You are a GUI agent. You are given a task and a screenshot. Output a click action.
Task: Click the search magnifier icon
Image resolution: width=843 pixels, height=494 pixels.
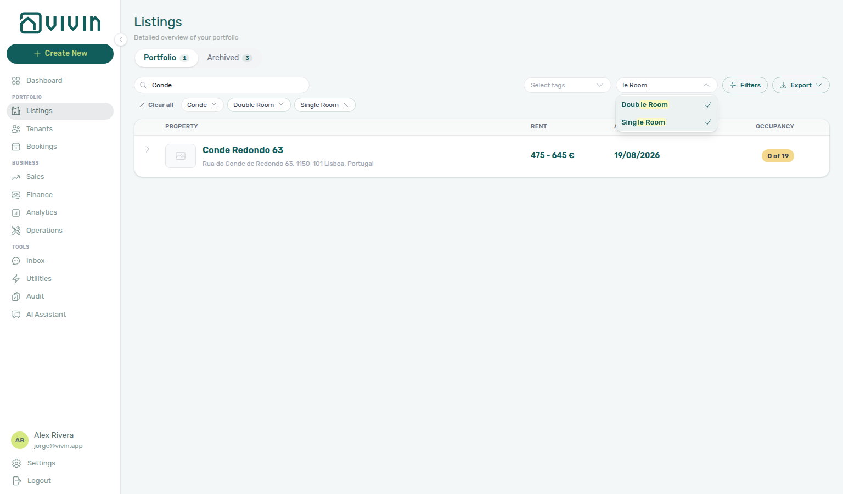[x=143, y=85]
